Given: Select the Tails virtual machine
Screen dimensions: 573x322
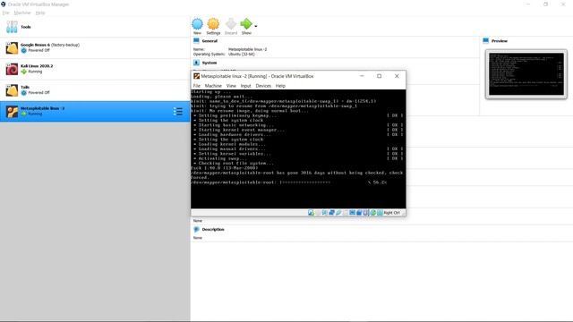Looking at the screenshot, I should click(x=95, y=90).
